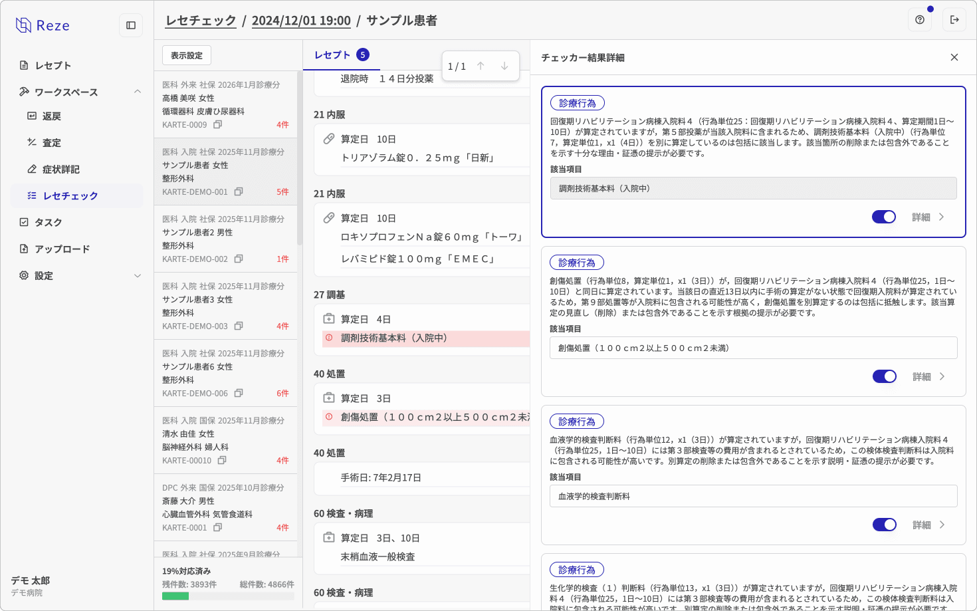Screen dimensions: 977x611
Task: Open the アップロード section icon
Action: (x=23, y=249)
